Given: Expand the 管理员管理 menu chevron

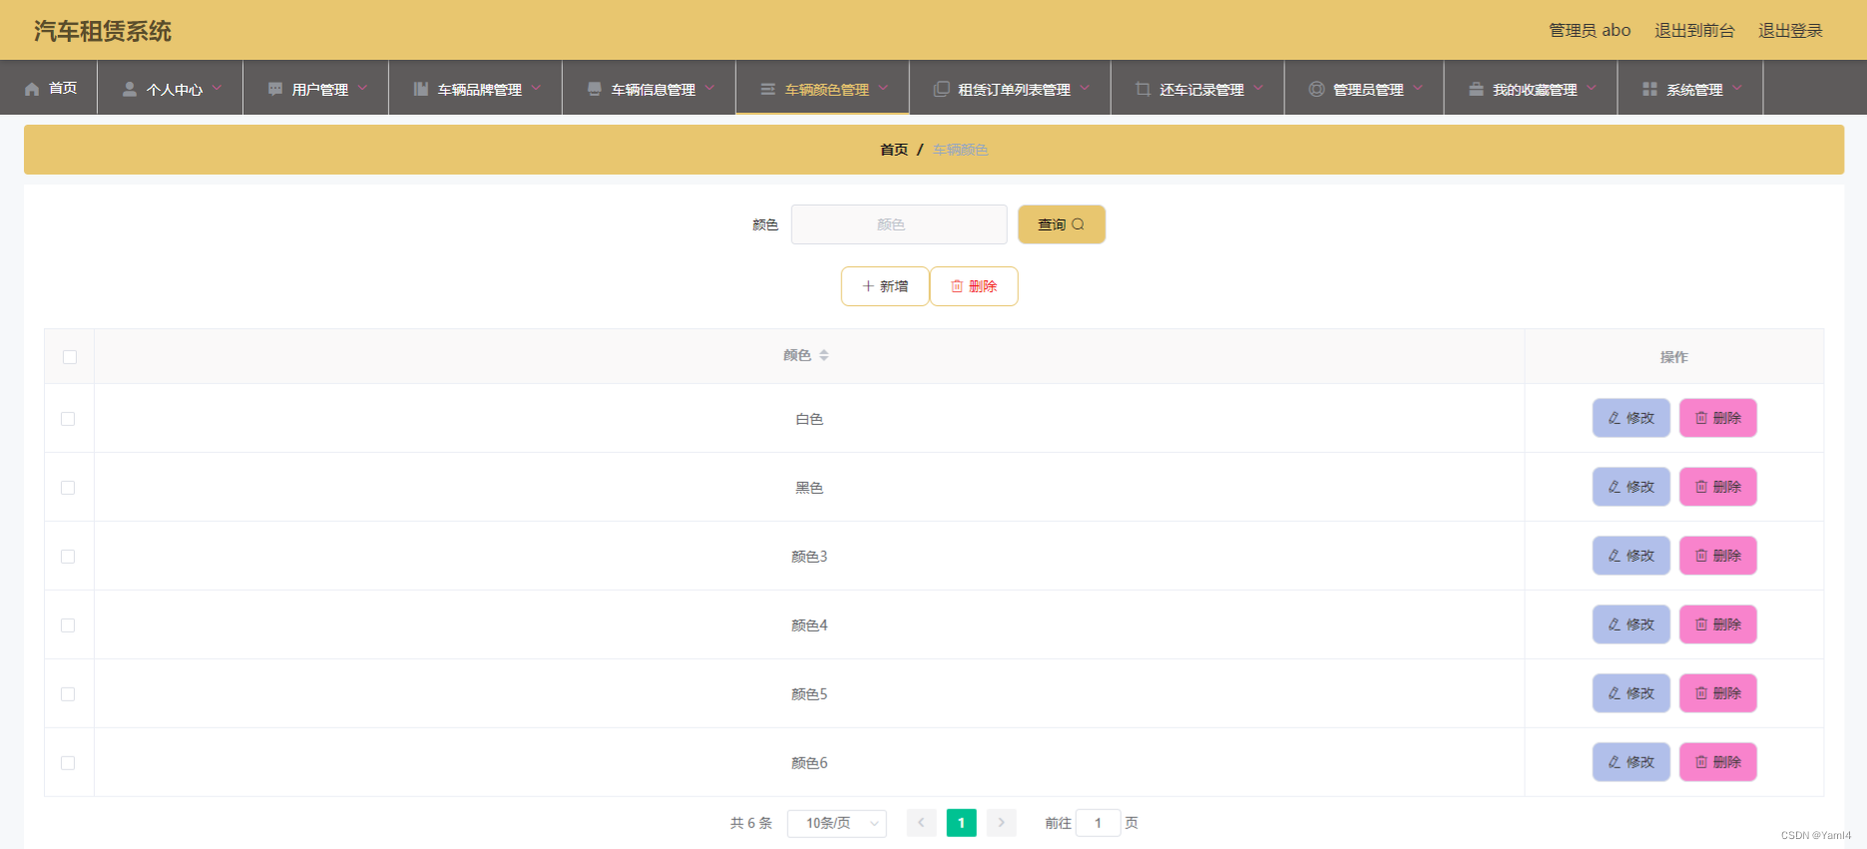Looking at the screenshot, I should [1418, 88].
